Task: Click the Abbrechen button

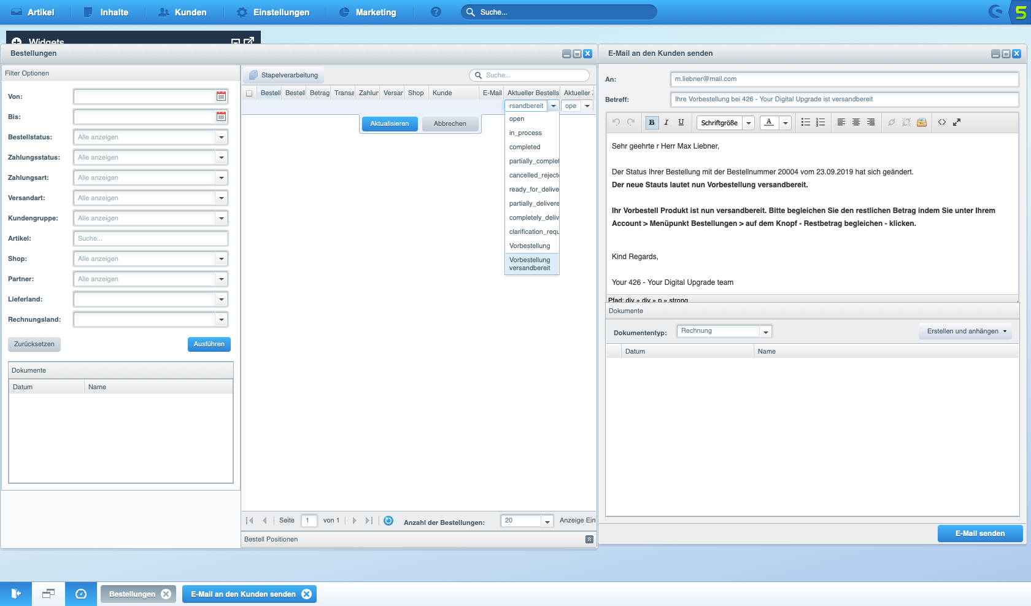Action: click(450, 123)
